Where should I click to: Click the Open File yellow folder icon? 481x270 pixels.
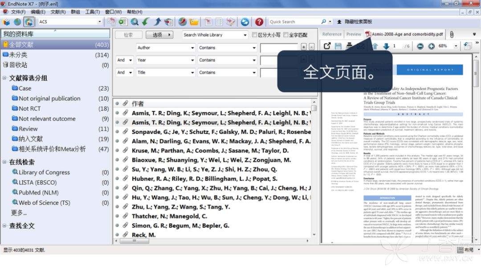click(194, 22)
